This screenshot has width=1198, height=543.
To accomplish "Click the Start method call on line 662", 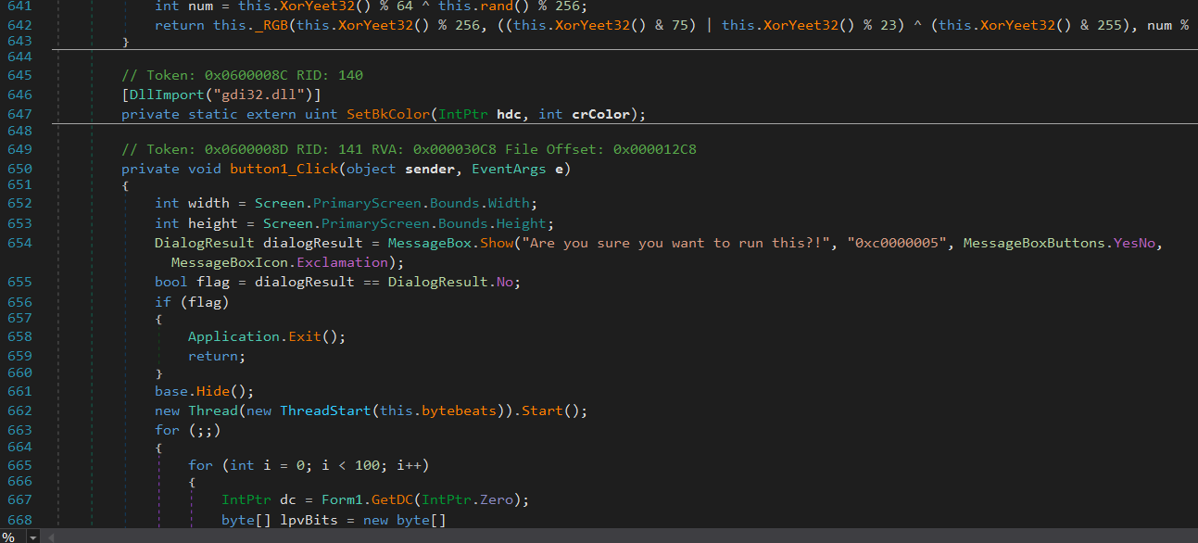I will point(542,410).
